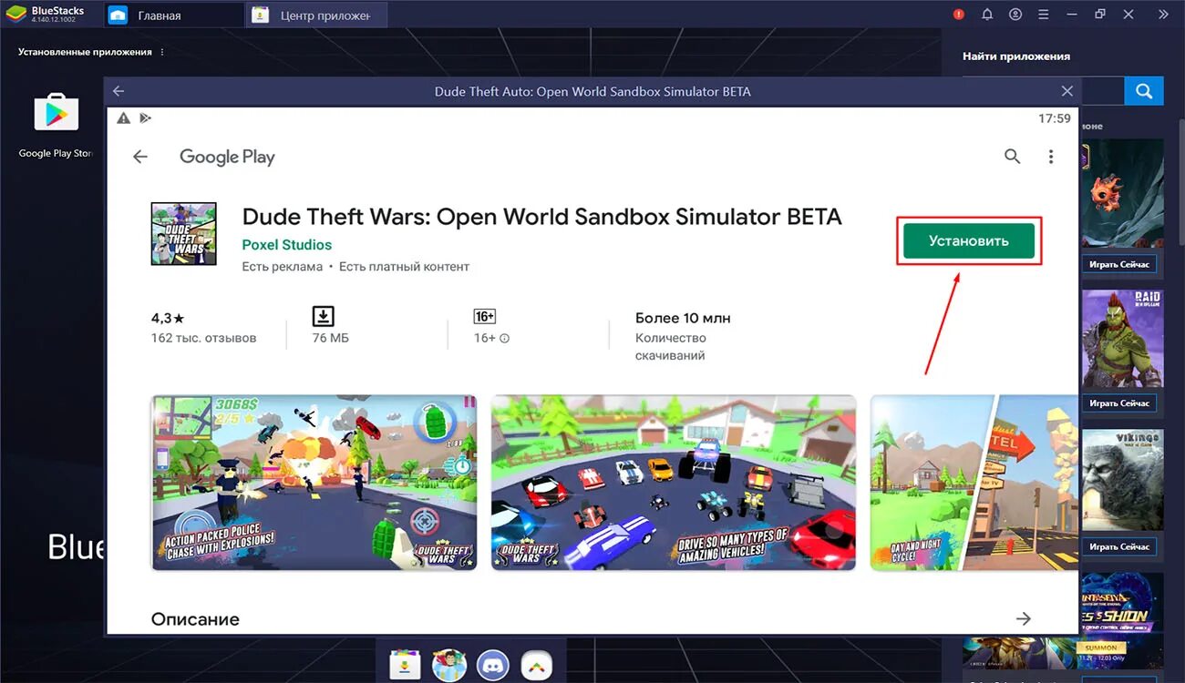Open the police chase explosions screenshot

click(x=314, y=483)
